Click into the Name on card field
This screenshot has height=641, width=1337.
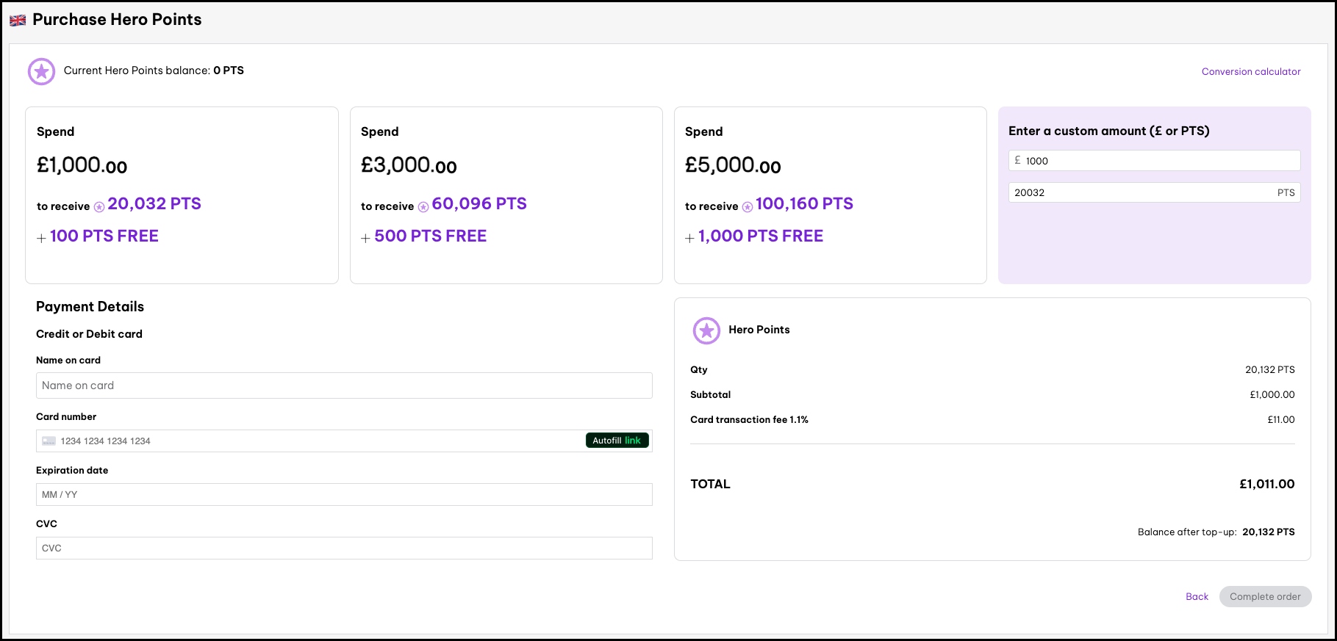[344, 385]
